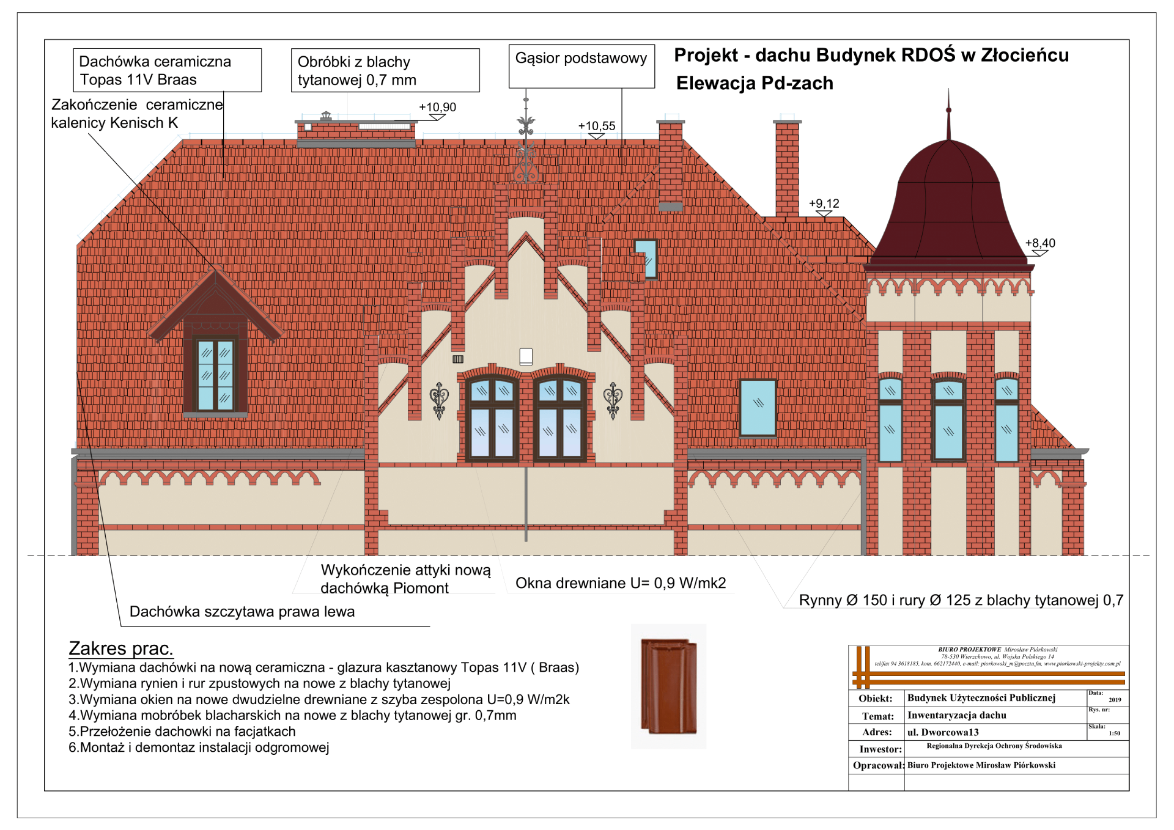Click the +10,90 elevation marker
Viewport: 1174px width, 830px height.
coord(437,109)
